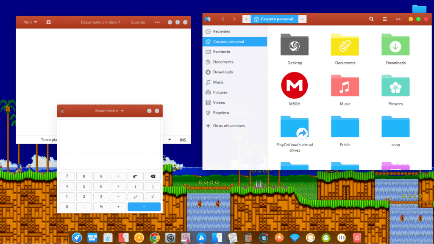Click the calculator backspace button
This screenshot has width=434, height=244.
point(153,176)
